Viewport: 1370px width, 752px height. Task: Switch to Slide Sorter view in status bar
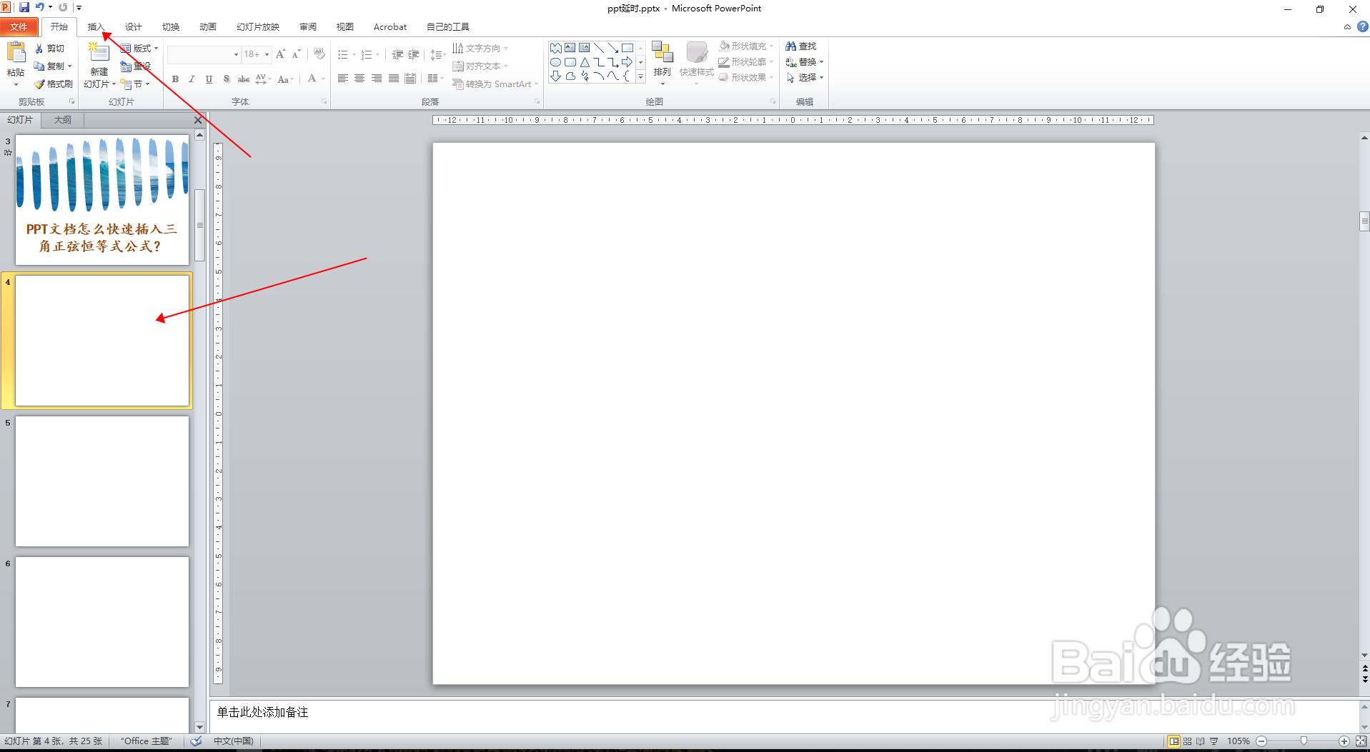[1188, 741]
